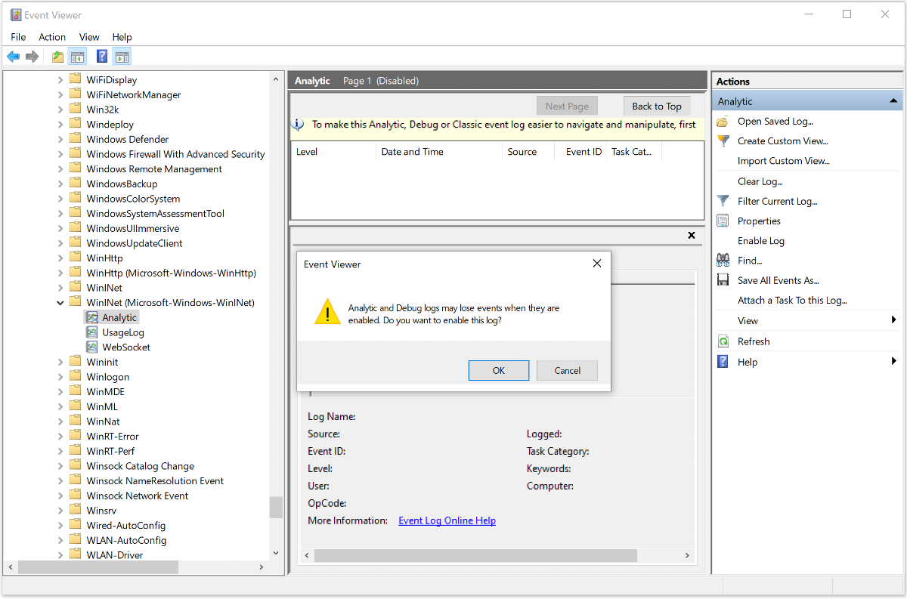Select Filter Current Log in Actions pane

778,201
